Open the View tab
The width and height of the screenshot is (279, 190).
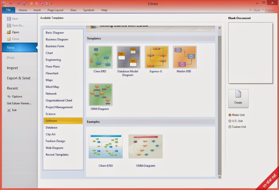73,10
